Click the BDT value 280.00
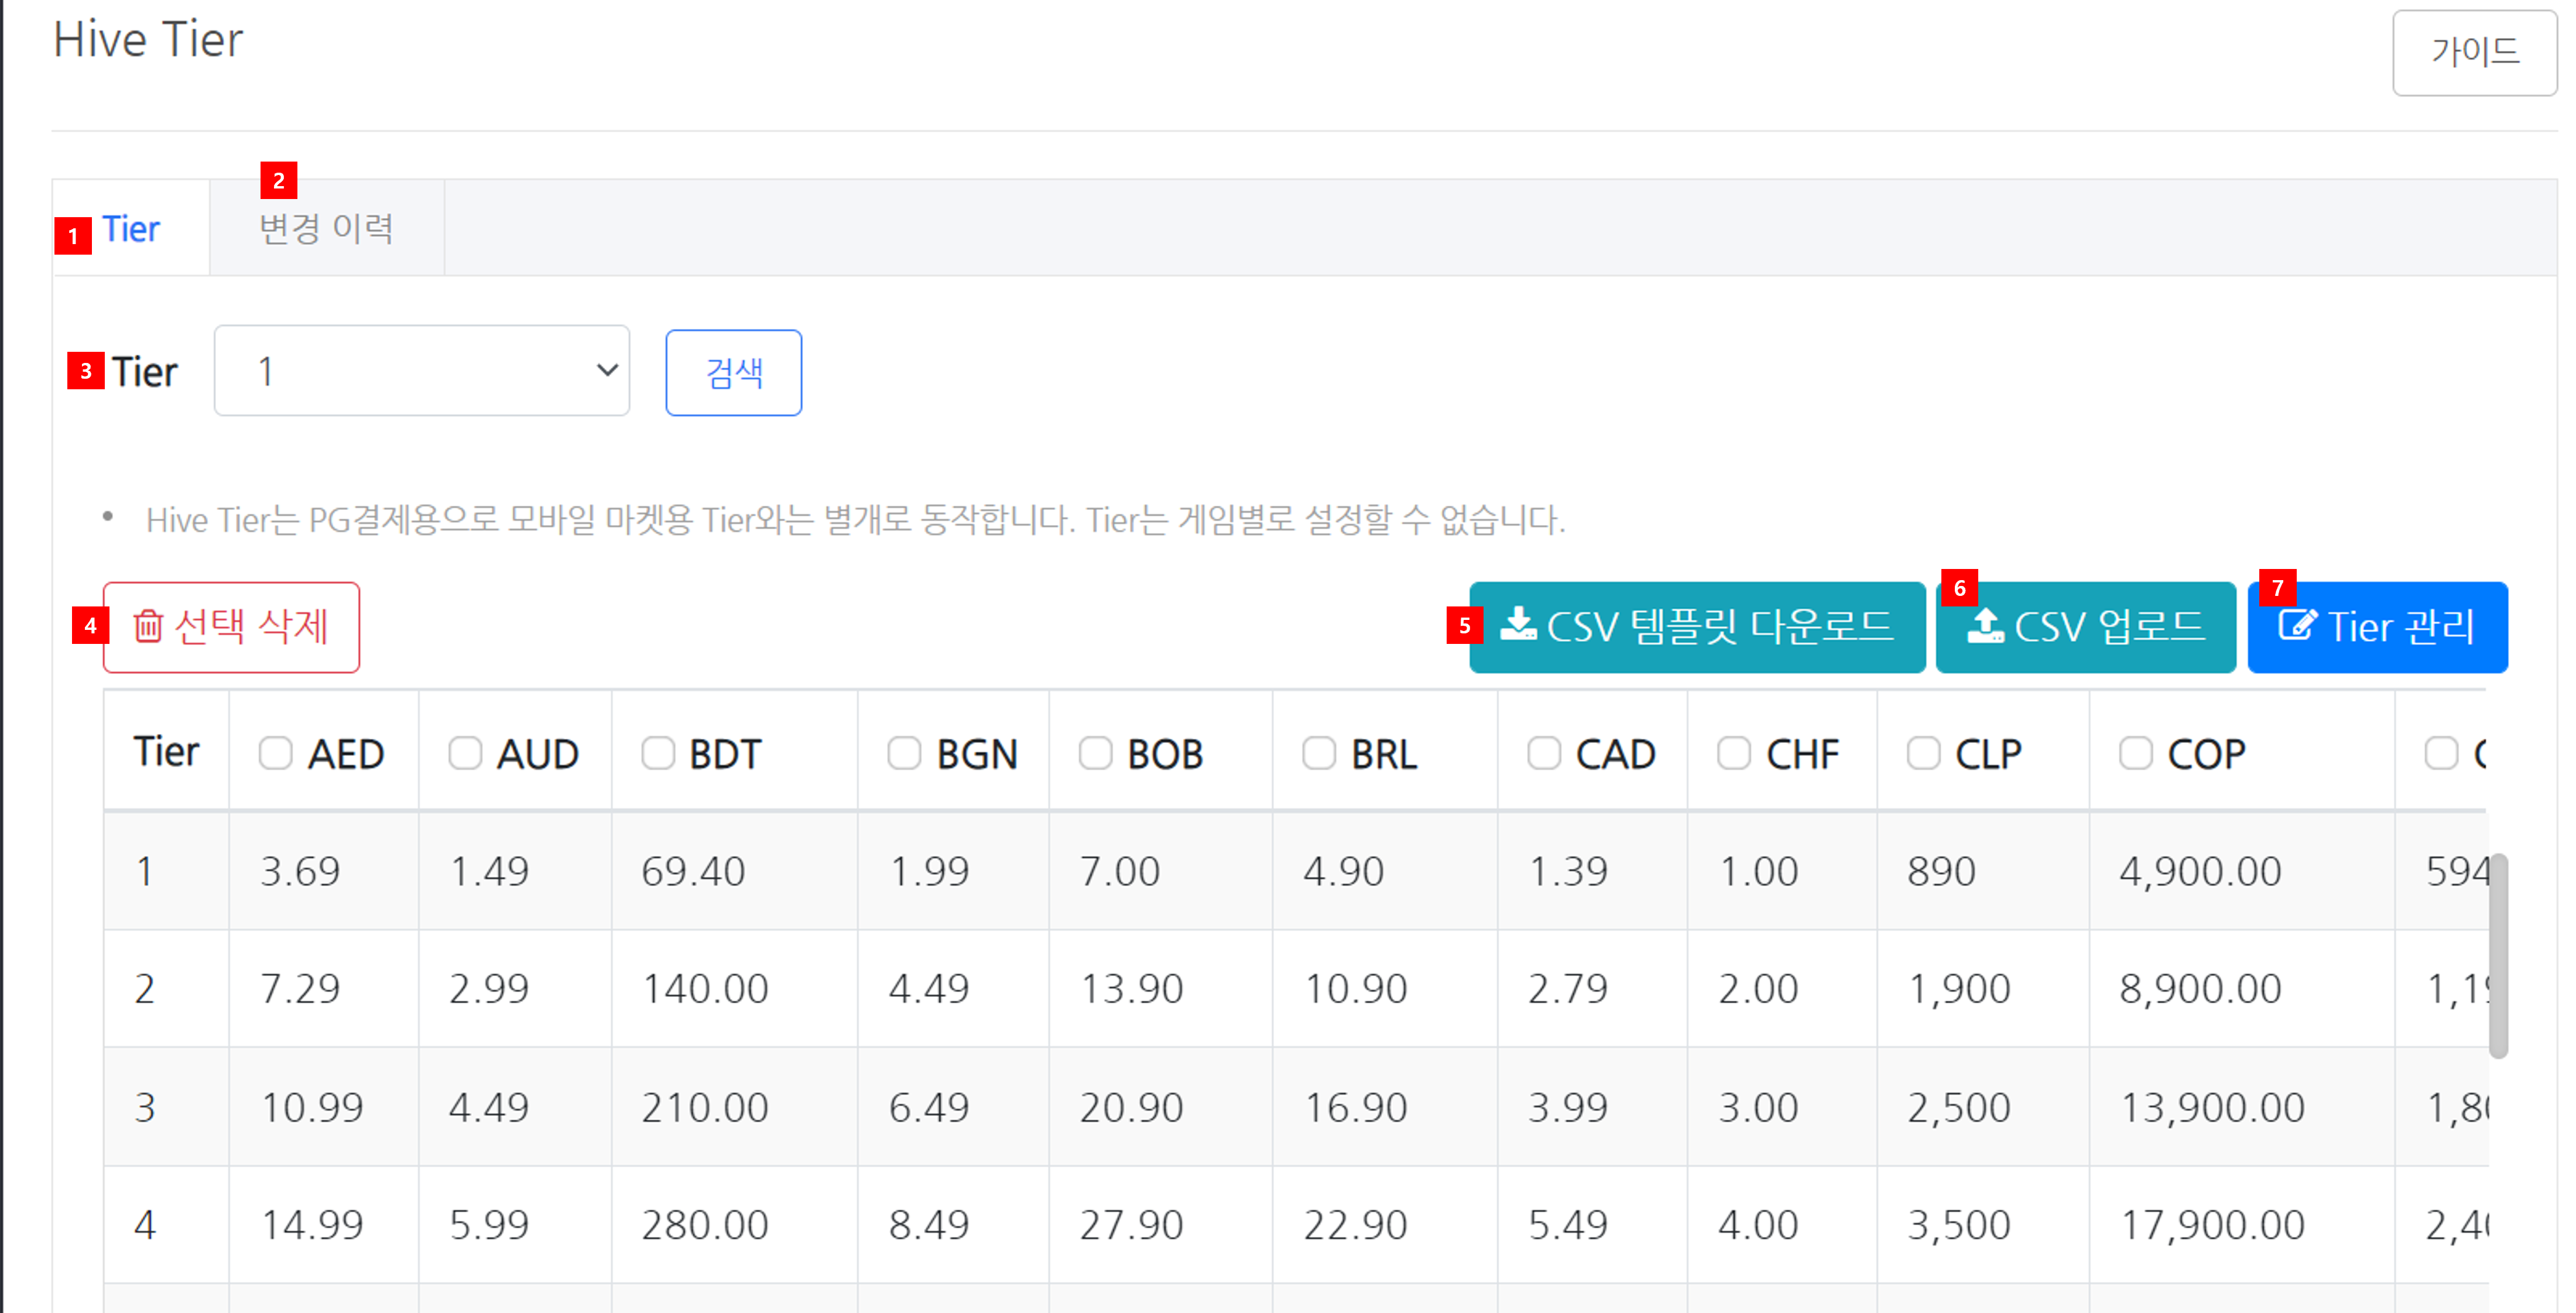The width and height of the screenshot is (2576, 1313). 705,1224
